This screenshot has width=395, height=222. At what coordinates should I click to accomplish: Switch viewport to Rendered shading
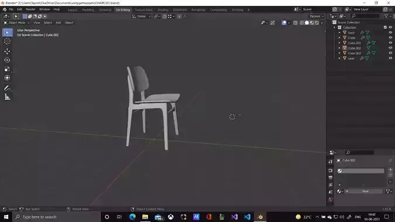(x=317, y=23)
